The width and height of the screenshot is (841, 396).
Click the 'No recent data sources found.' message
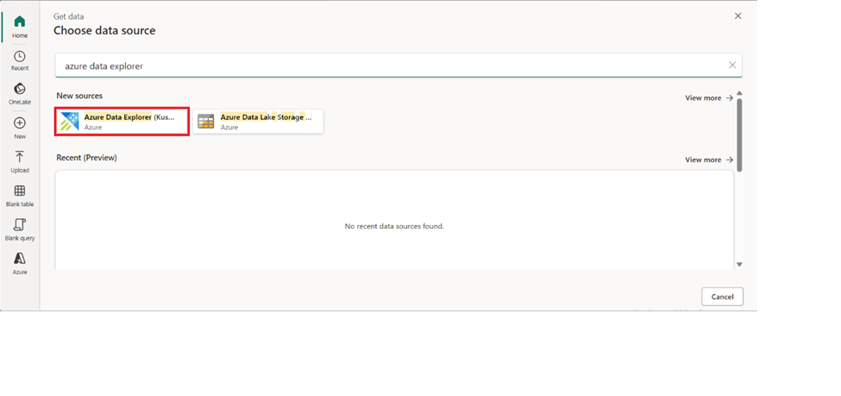point(394,226)
